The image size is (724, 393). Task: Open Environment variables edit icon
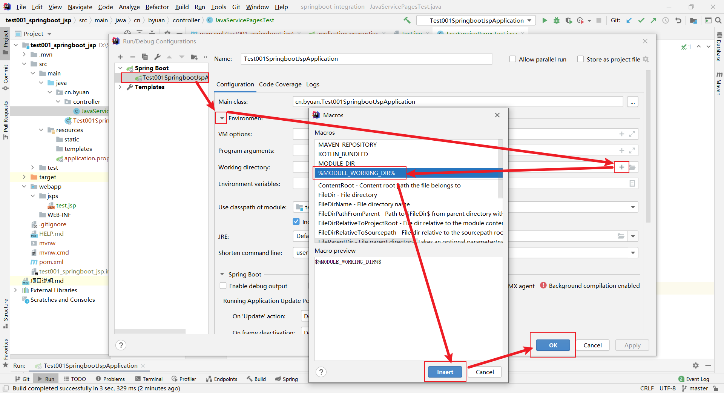(x=632, y=183)
